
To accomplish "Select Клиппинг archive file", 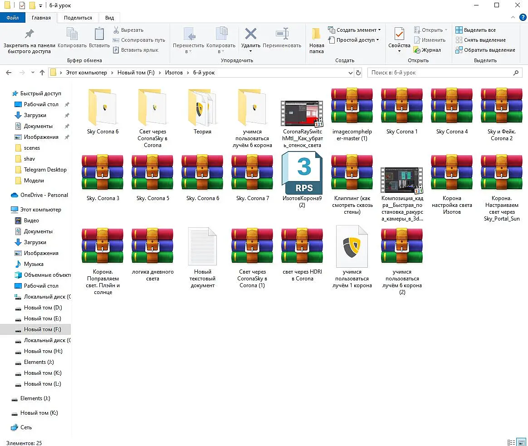I will (x=352, y=185).
